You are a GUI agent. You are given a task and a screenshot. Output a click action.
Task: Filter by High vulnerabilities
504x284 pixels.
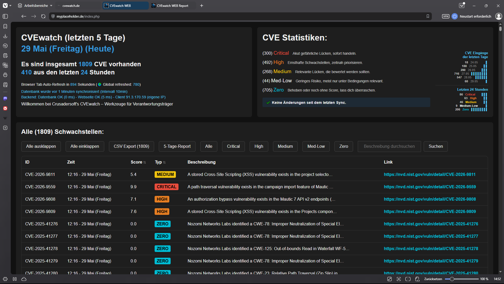point(259,146)
